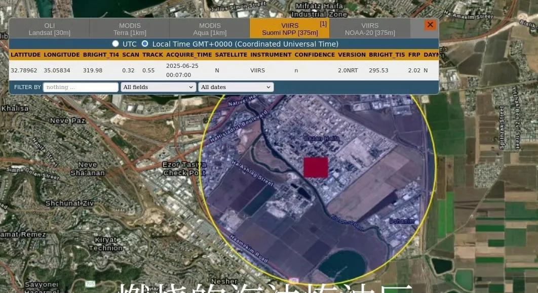Select the UTC radio button
Image resolution: width=538 pixels, height=293 pixels.
tap(116, 44)
